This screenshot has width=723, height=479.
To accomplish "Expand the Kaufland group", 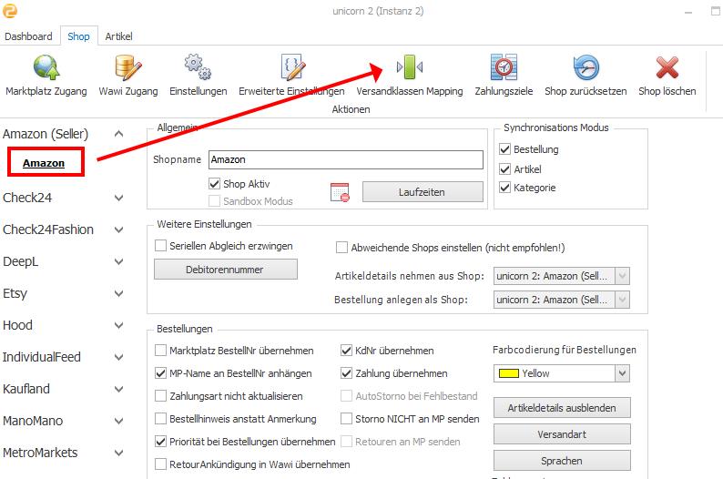I will [118, 389].
